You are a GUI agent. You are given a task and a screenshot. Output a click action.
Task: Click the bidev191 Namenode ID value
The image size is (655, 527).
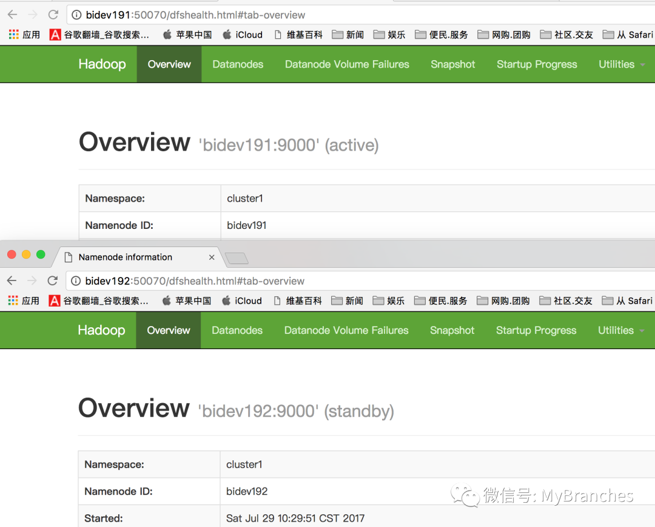click(x=246, y=225)
